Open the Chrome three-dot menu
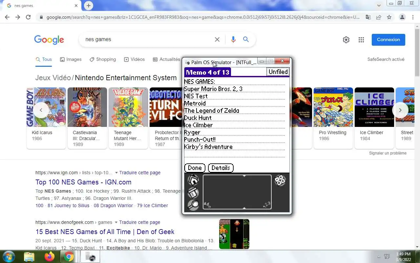The image size is (420, 263). coord(413,17)
